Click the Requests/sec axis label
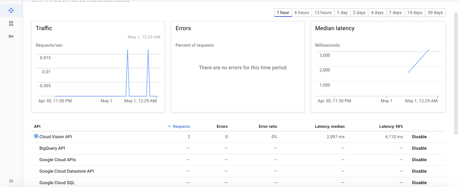 coord(49,45)
